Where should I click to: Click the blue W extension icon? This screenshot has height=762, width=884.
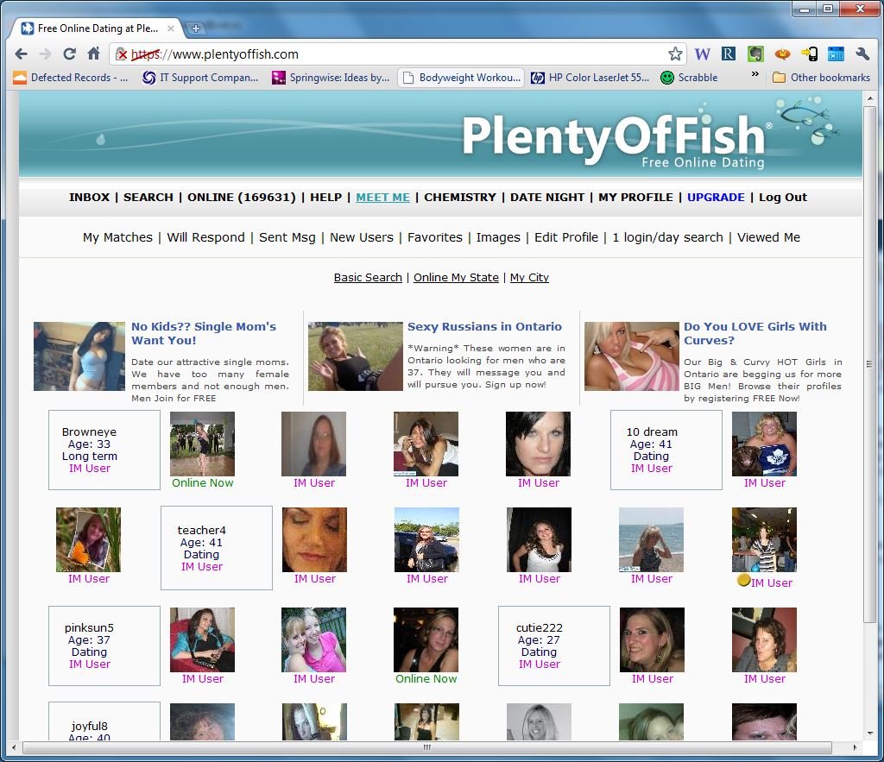click(702, 54)
